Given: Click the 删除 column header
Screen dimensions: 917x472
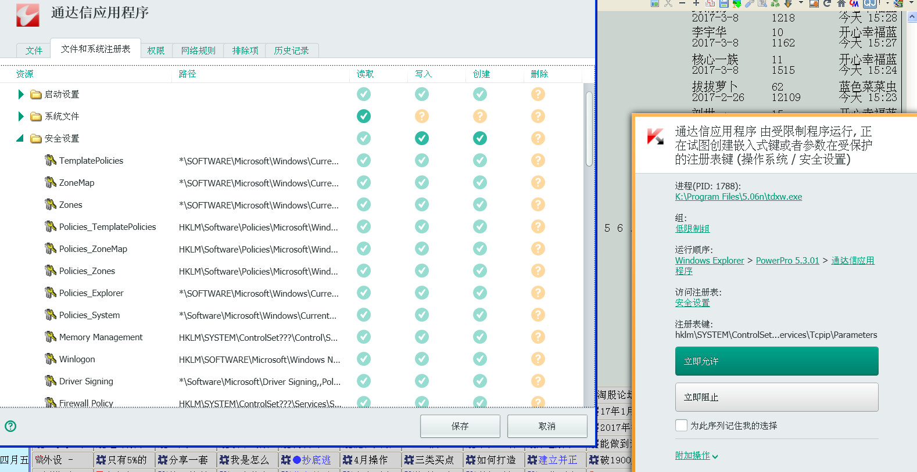Looking at the screenshot, I should pyautogui.click(x=539, y=74).
